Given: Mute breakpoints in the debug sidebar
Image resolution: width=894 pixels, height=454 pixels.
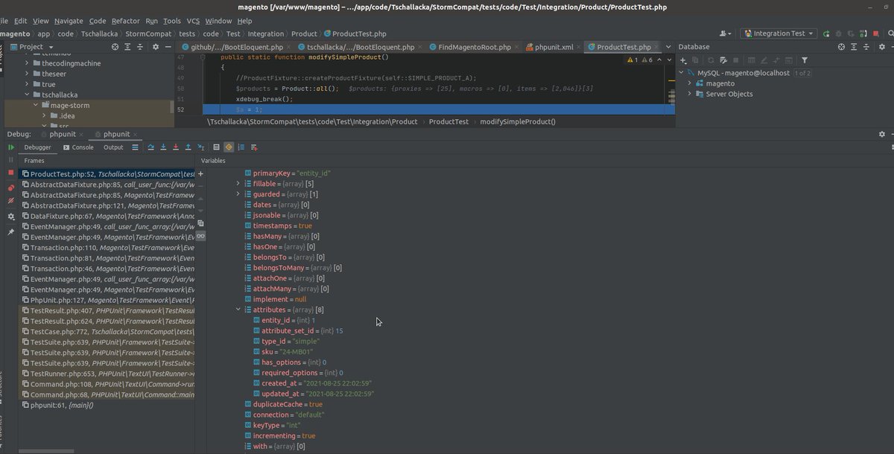Looking at the screenshot, I should 11,201.
